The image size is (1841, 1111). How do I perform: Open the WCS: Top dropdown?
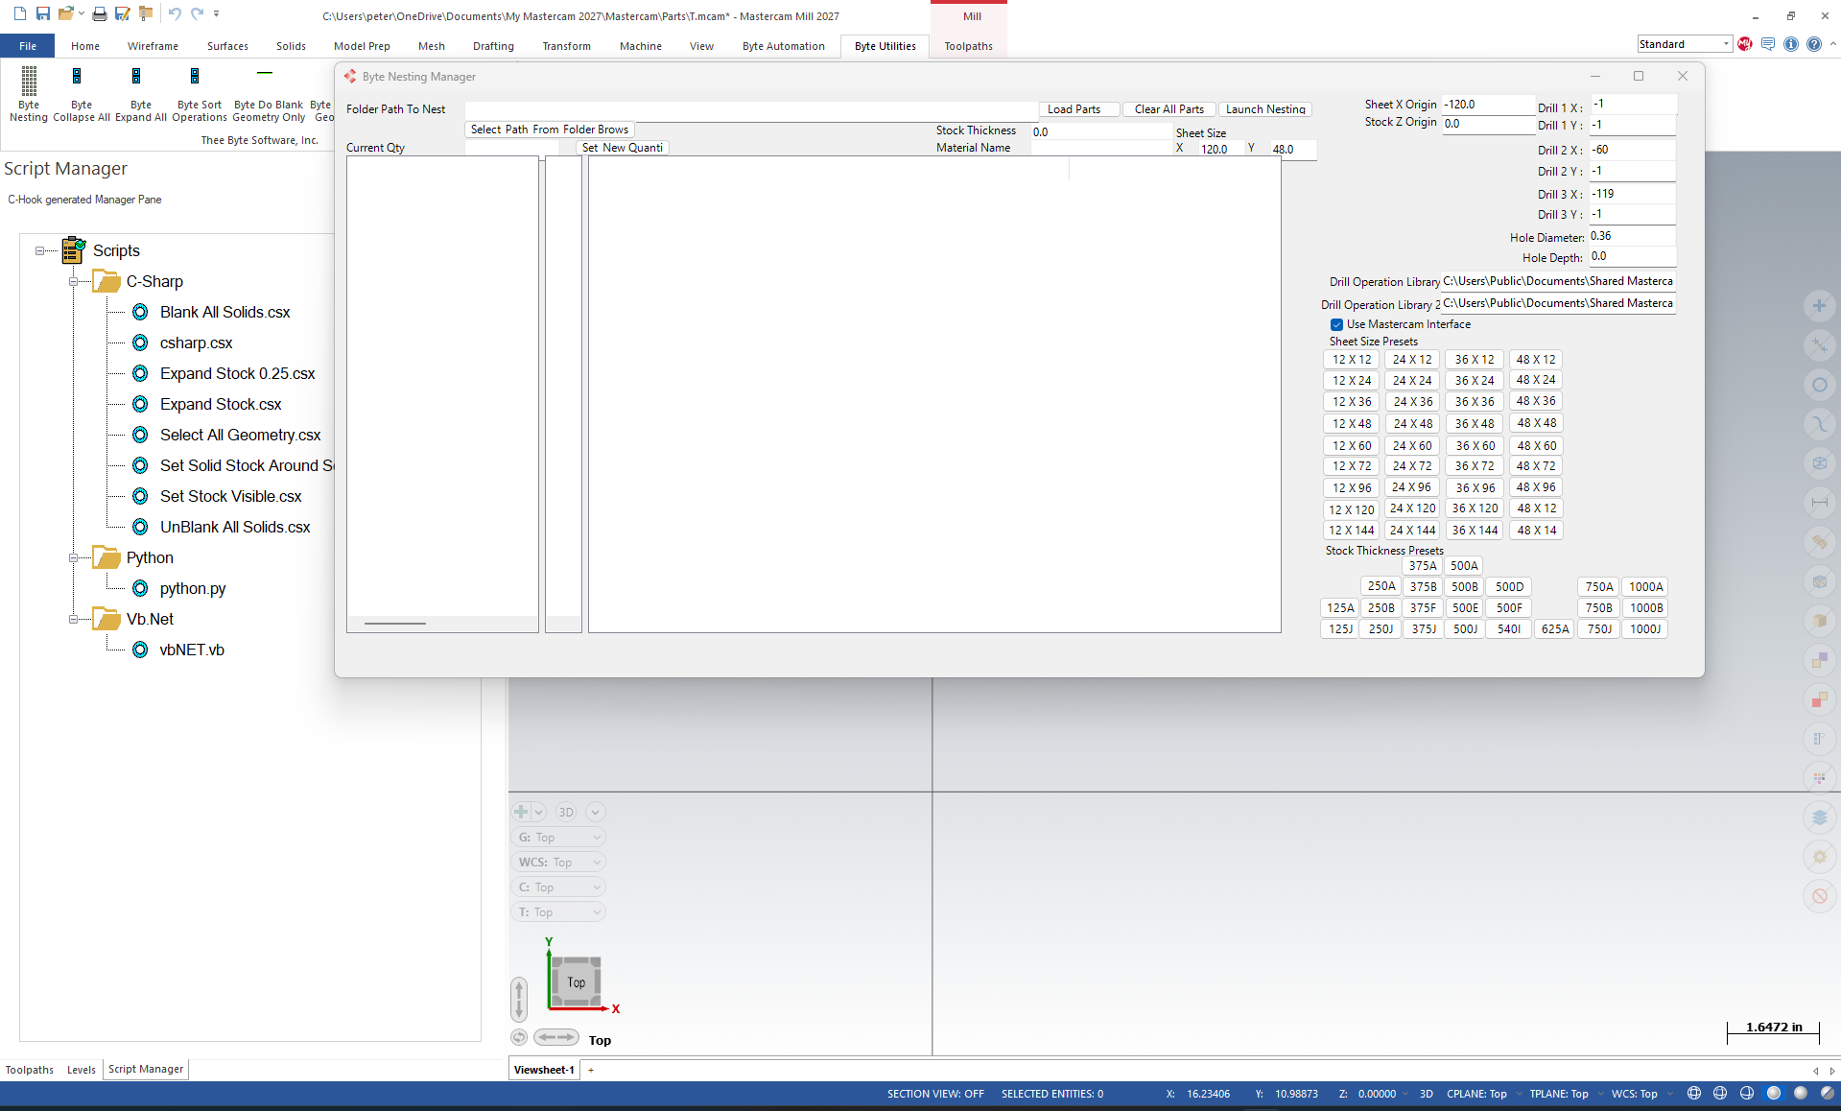click(x=559, y=862)
